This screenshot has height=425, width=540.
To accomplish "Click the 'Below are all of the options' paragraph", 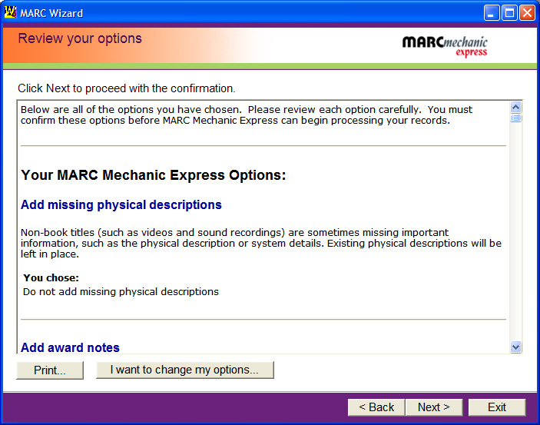I will [x=247, y=115].
